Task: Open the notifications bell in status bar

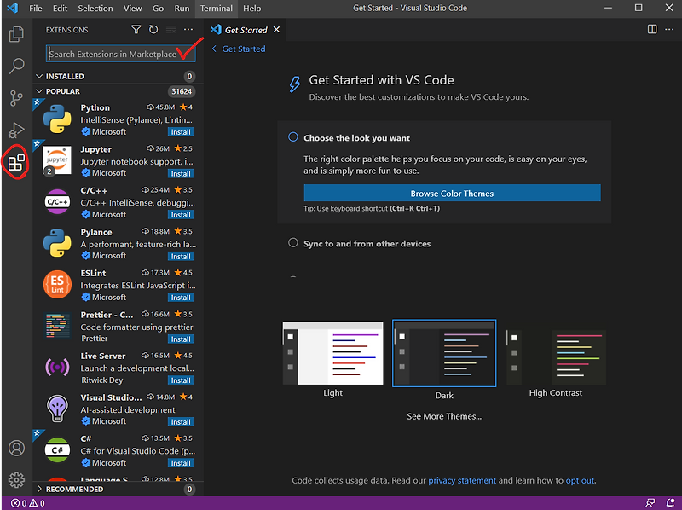Action: [x=670, y=502]
